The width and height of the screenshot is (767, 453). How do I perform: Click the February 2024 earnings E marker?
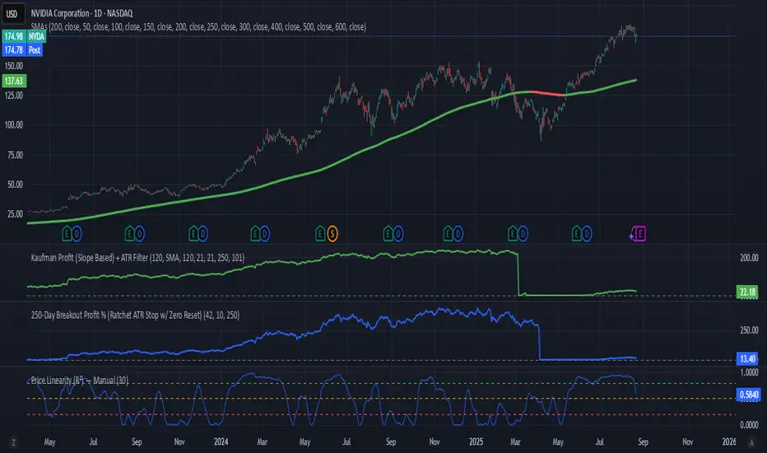tap(255, 234)
